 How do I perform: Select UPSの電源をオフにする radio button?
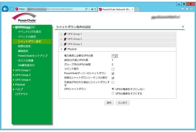[113, 93]
